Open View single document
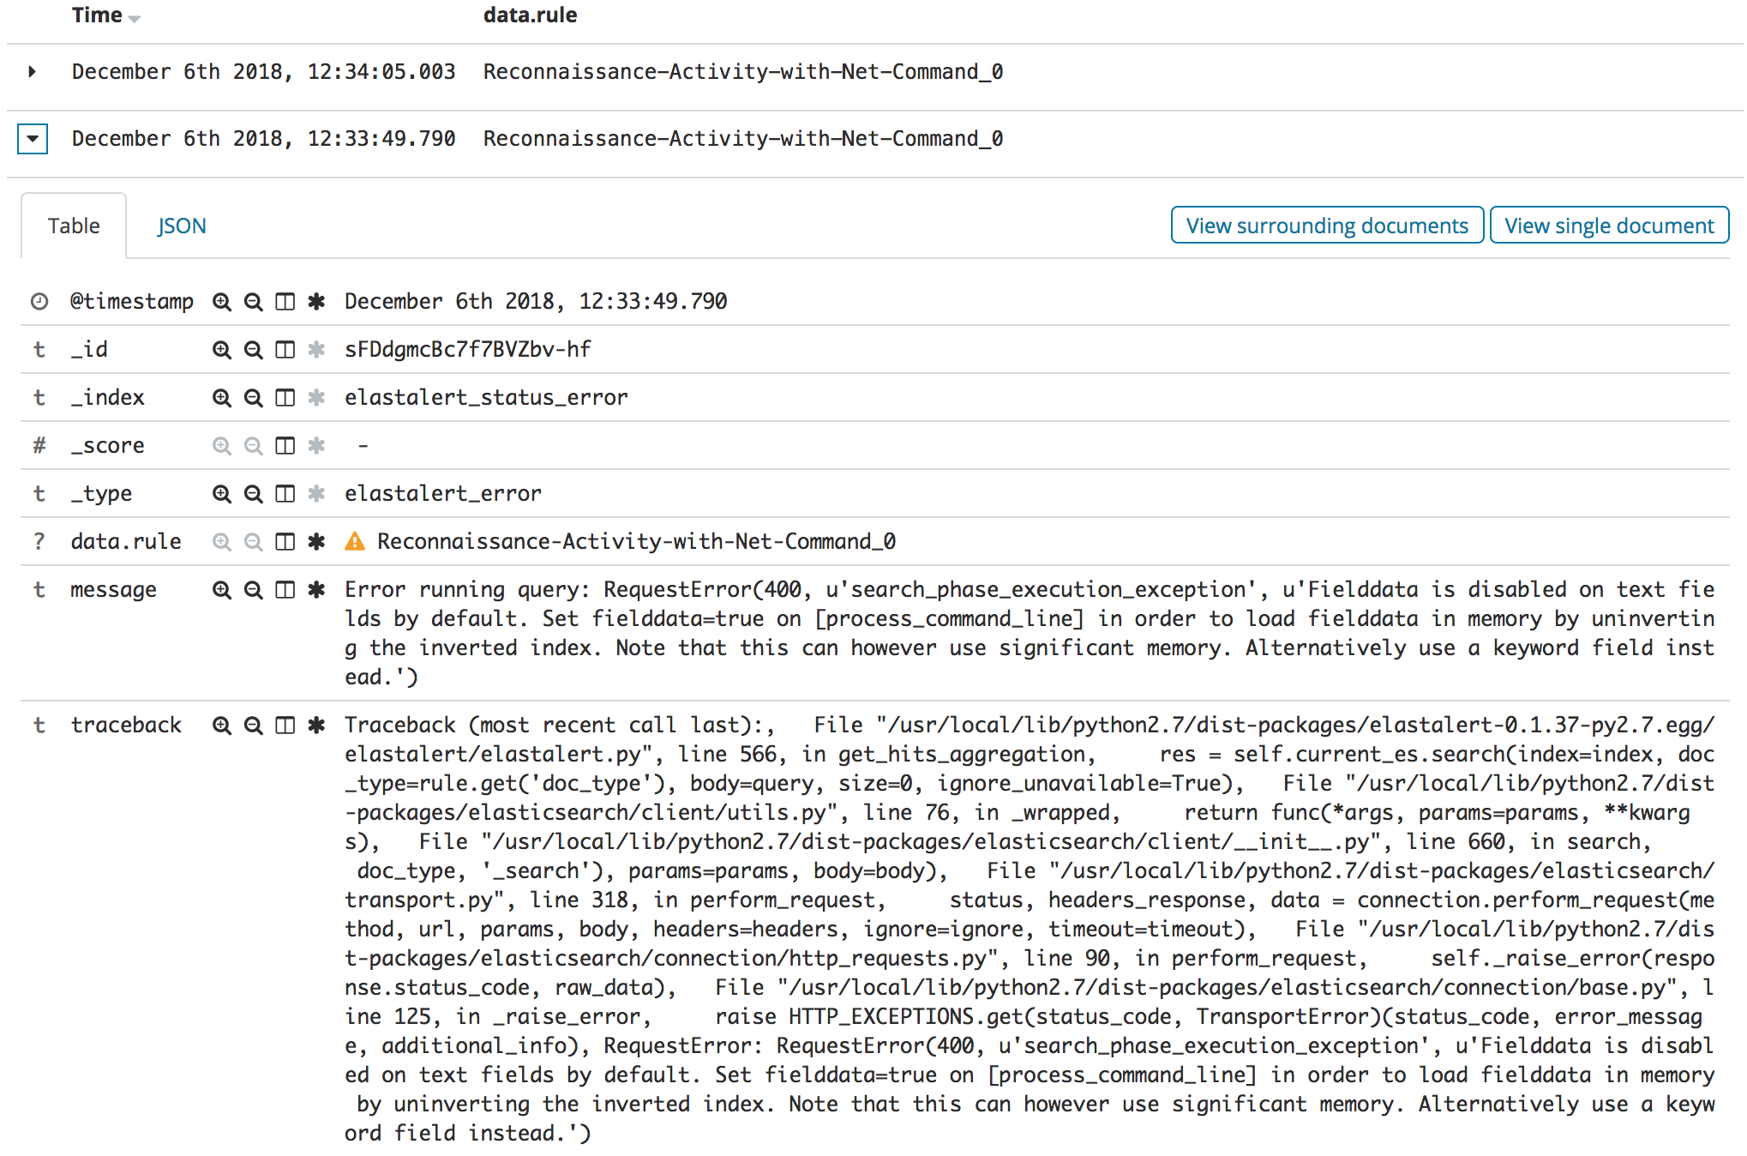1747x1156 pixels. pyautogui.click(x=1609, y=225)
